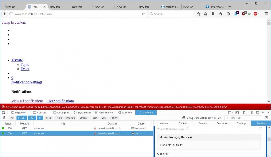Click the Adblock Plus ABP icon
The height and width of the screenshot is (157, 271).
tap(255, 14)
